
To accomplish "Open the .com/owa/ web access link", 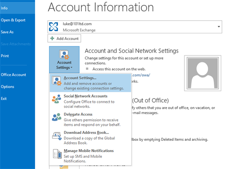I will coord(141,75).
